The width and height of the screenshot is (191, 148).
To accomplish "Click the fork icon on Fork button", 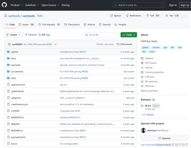I will pos(147,15).
